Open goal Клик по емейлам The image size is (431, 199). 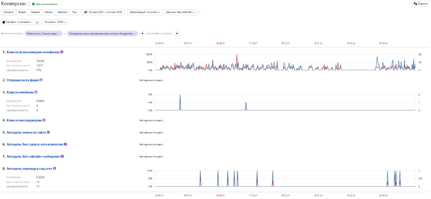20,92
